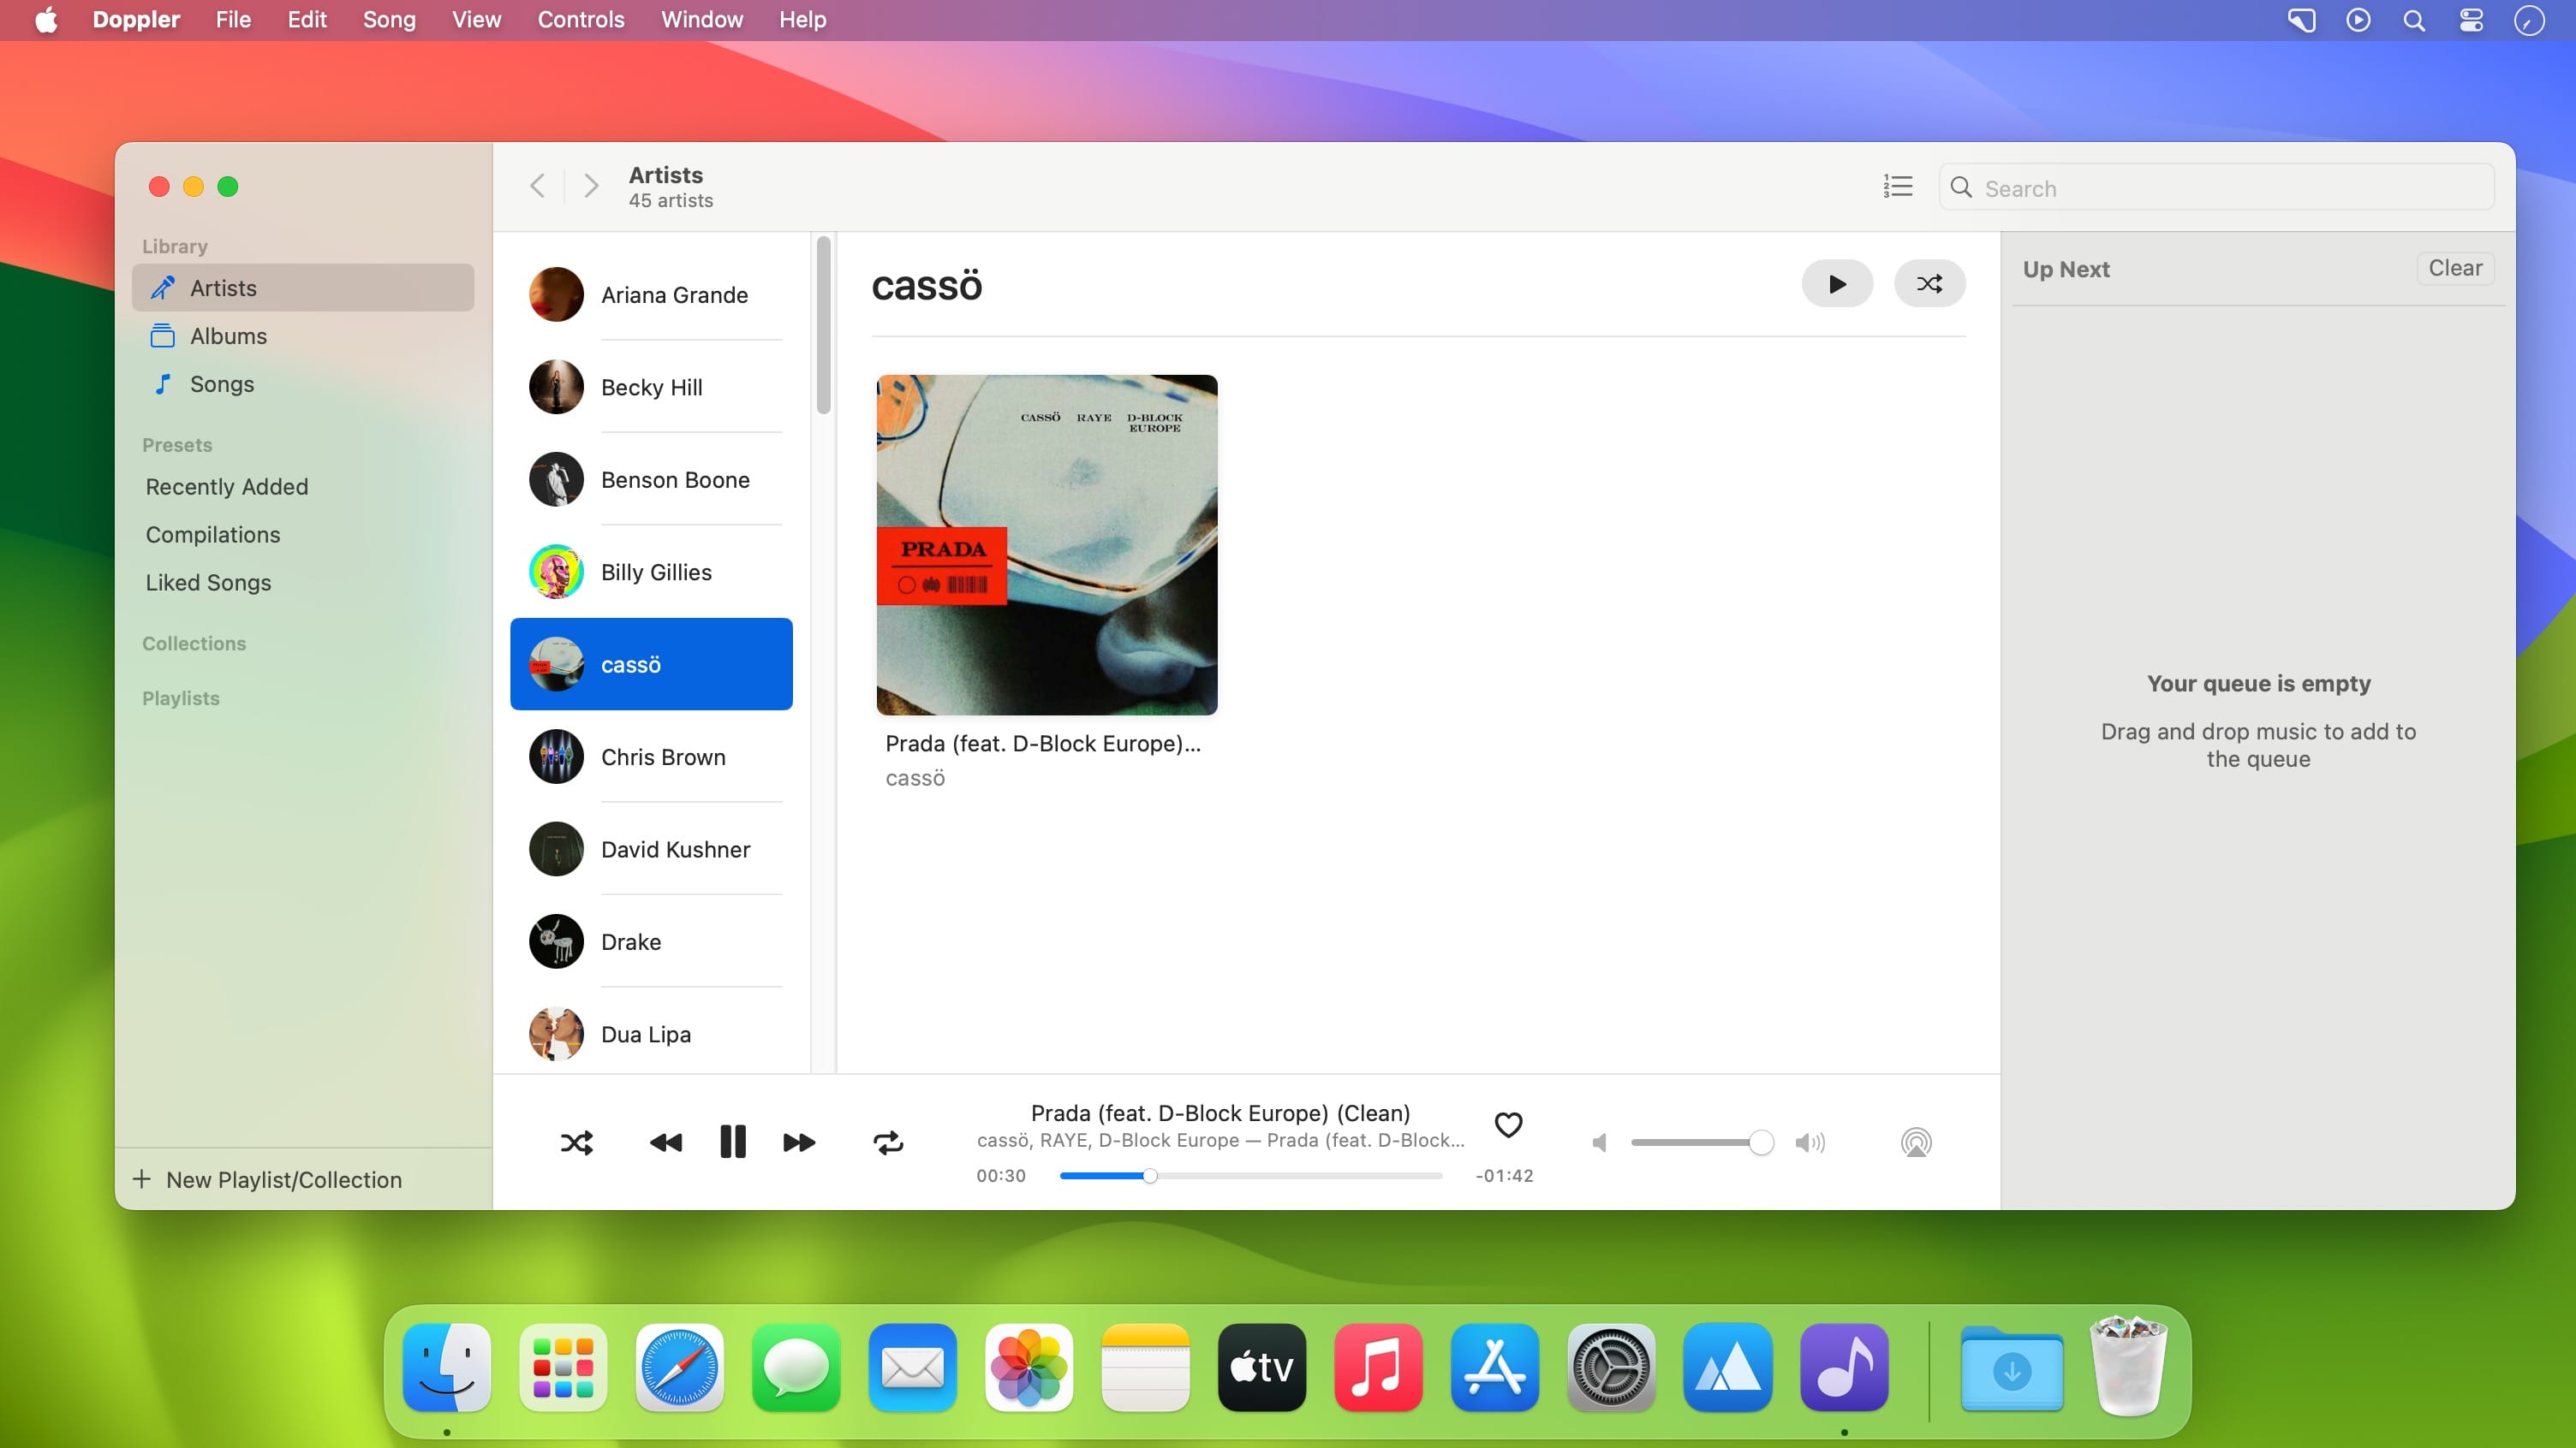Screen dimensions: 2576x1448
Task: Open Spotlight search in menu bar
Action: [x=2414, y=20]
